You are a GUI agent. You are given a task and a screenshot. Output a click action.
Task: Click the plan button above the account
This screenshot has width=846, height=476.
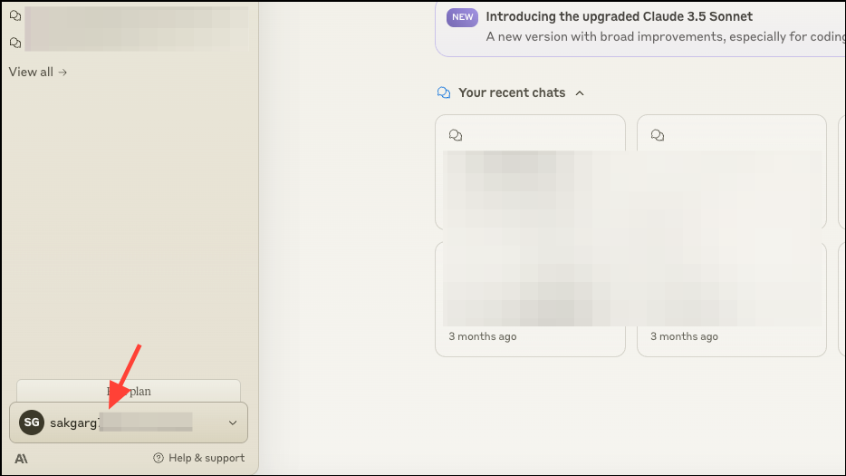[129, 391]
